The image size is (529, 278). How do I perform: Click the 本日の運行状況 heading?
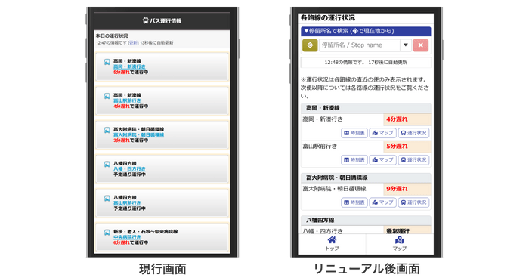click(112, 36)
